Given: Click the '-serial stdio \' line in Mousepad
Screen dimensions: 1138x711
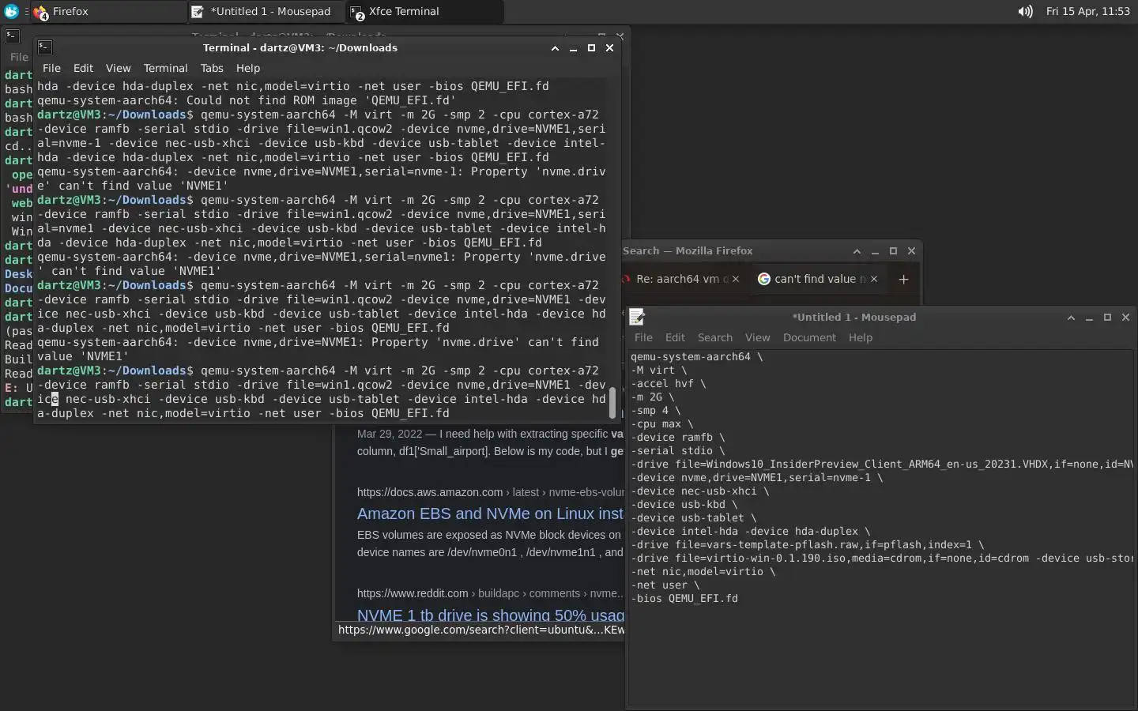Looking at the screenshot, I should pyautogui.click(x=677, y=450).
